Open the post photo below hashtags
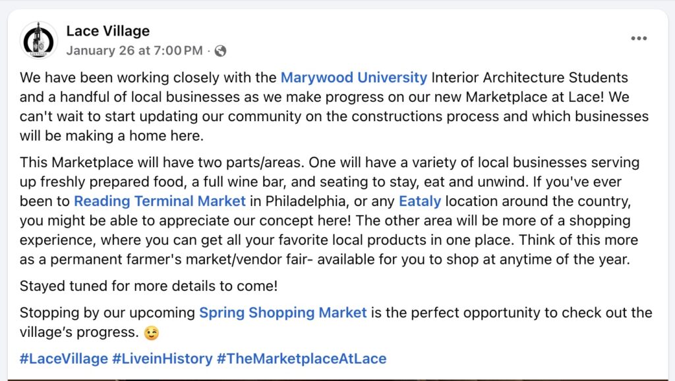Viewport: 675px width, 381px height. [337, 378]
